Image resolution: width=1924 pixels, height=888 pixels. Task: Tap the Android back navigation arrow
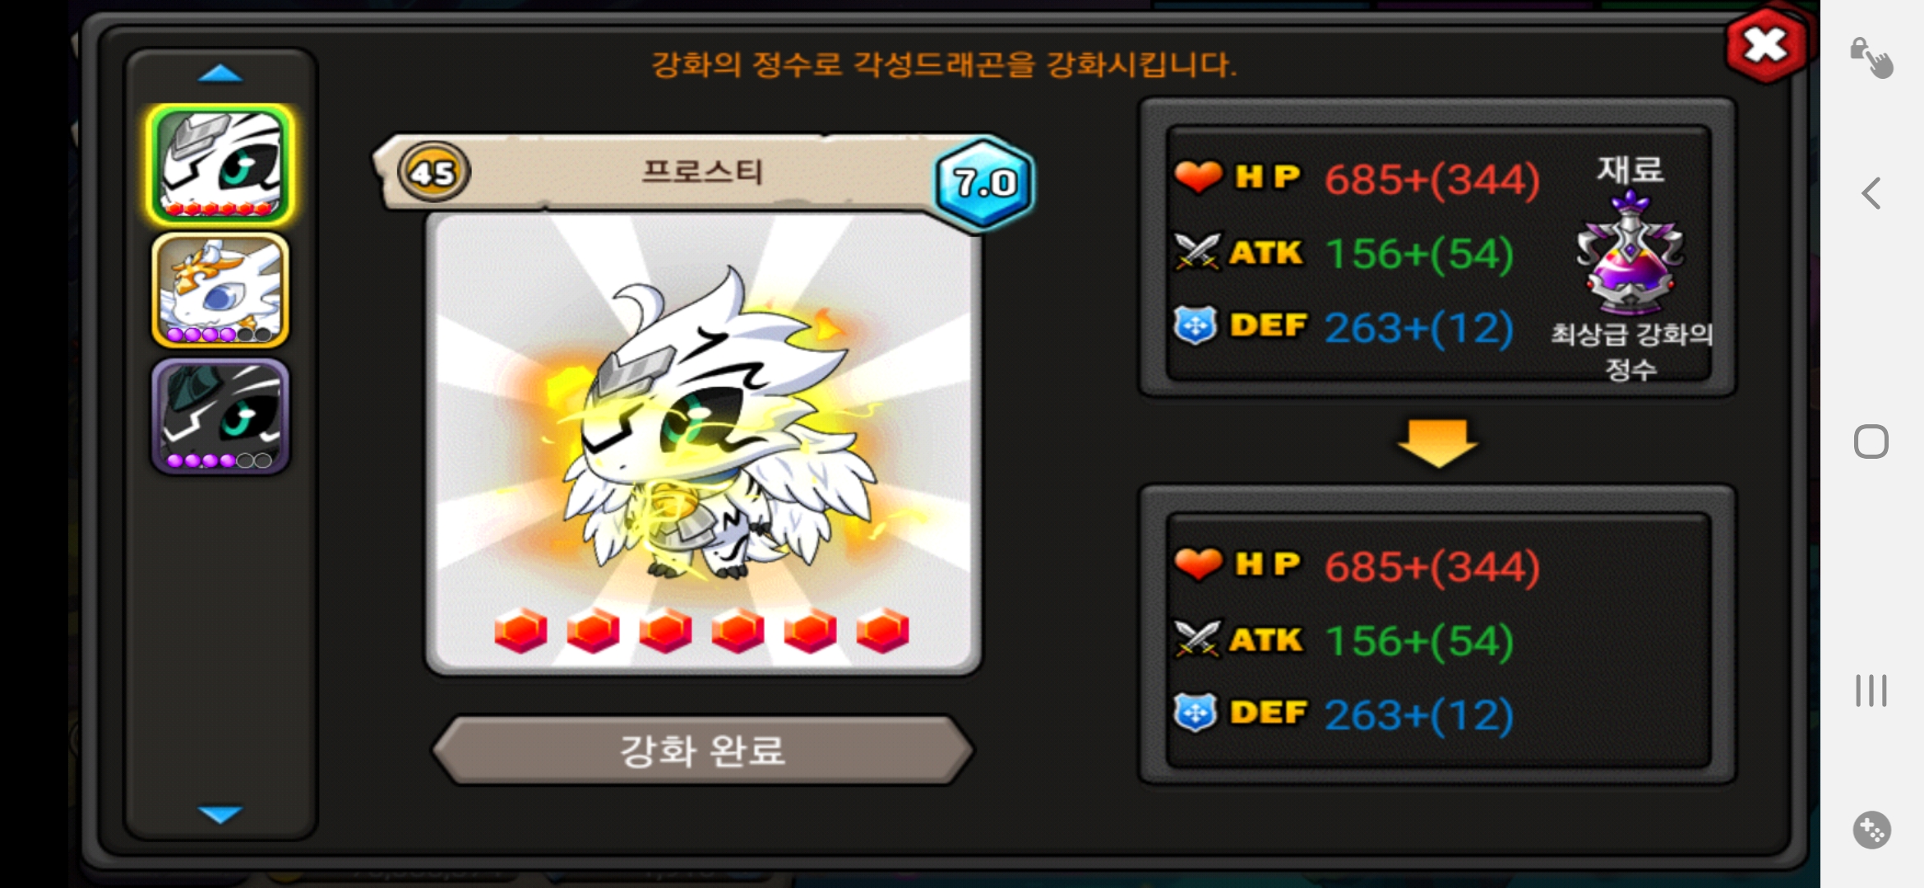[x=1871, y=194]
